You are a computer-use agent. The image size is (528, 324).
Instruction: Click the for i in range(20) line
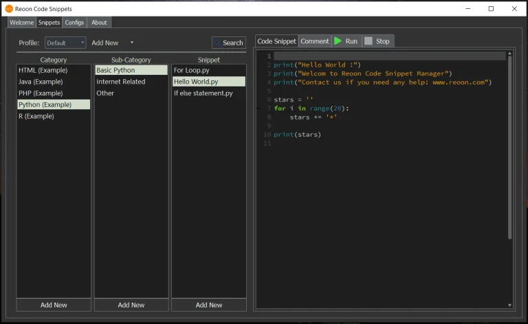coord(311,108)
